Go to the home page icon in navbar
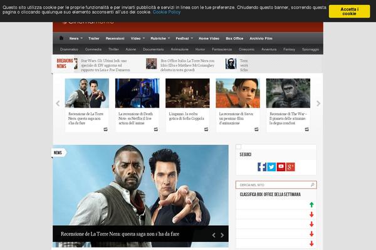The height and width of the screenshot is (250, 376). coord(61,38)
